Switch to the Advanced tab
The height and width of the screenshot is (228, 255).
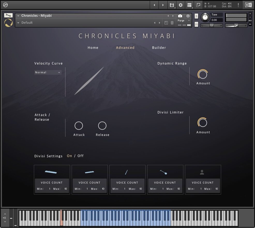point(125,48)
